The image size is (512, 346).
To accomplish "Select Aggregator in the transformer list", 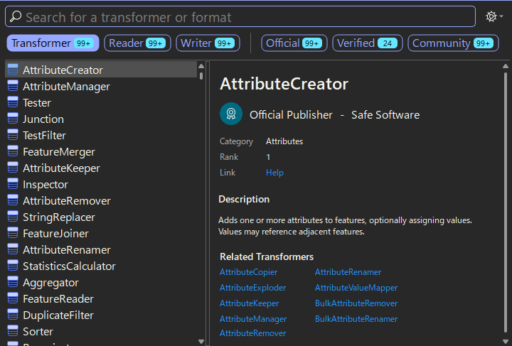I will 101,282.
